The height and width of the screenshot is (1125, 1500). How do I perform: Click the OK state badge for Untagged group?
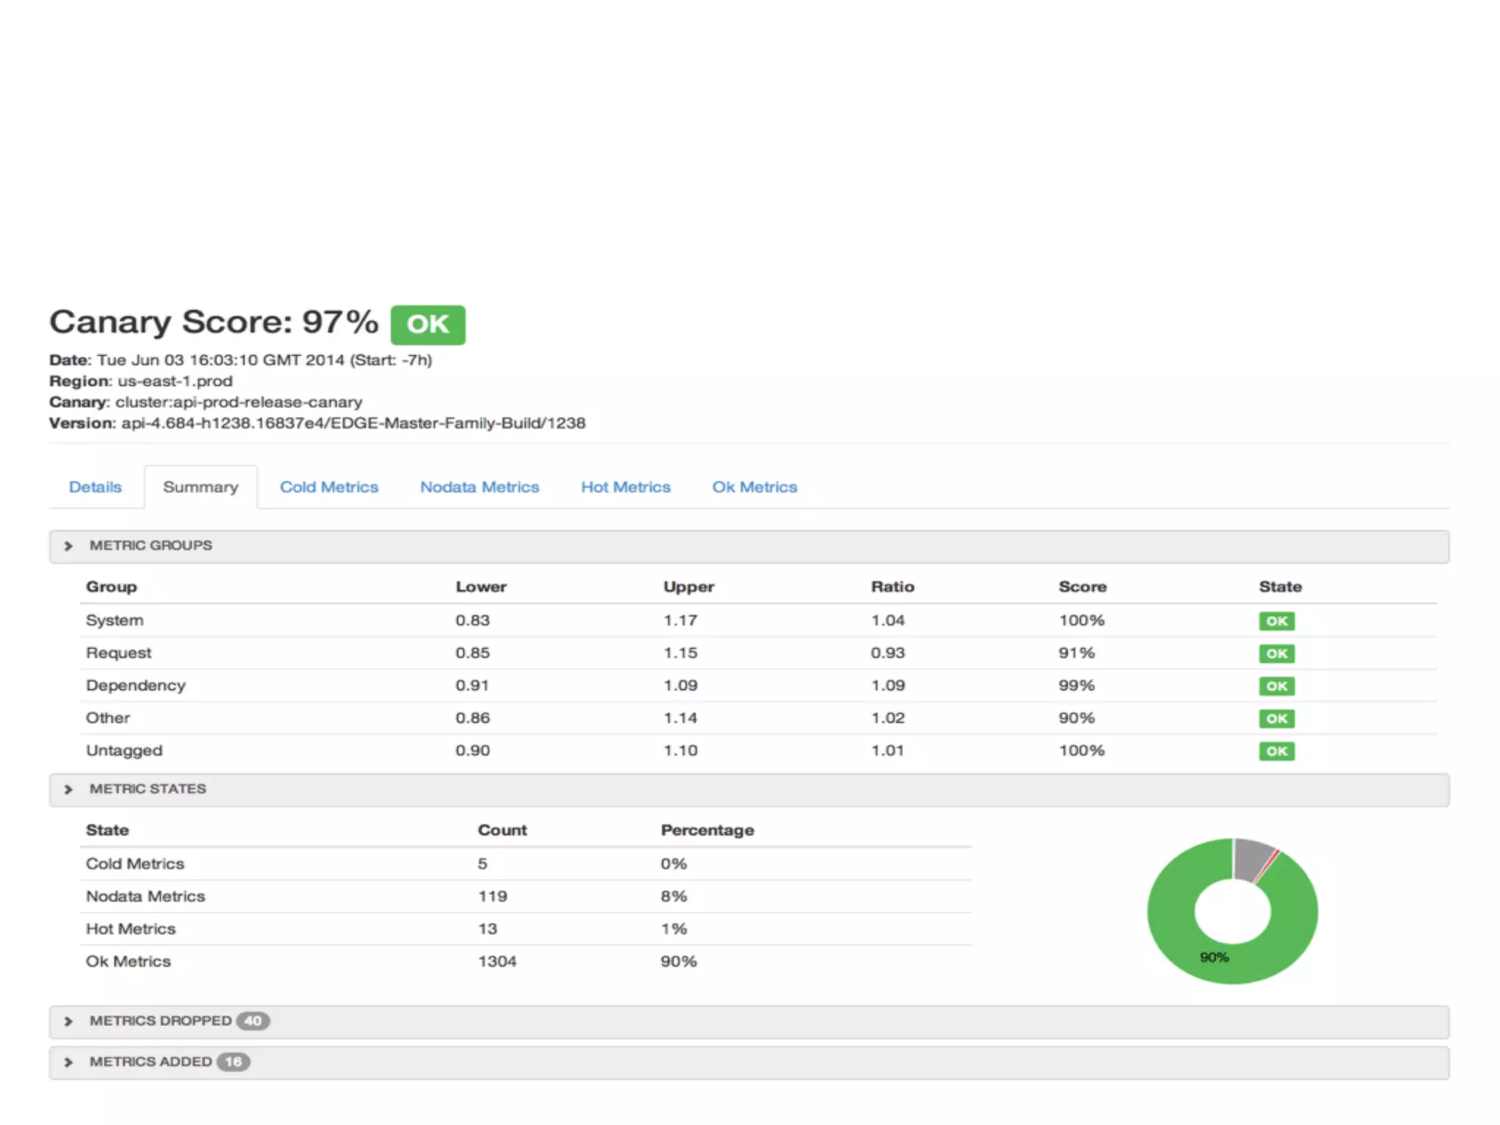pos(1277,751)
